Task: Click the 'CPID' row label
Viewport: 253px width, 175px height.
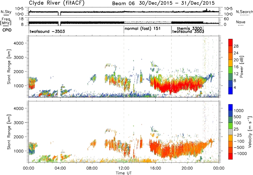Action: [7, 30]
